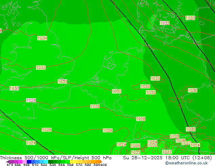Click the 486 legend value
215x166 pixels.
[17, 165]
